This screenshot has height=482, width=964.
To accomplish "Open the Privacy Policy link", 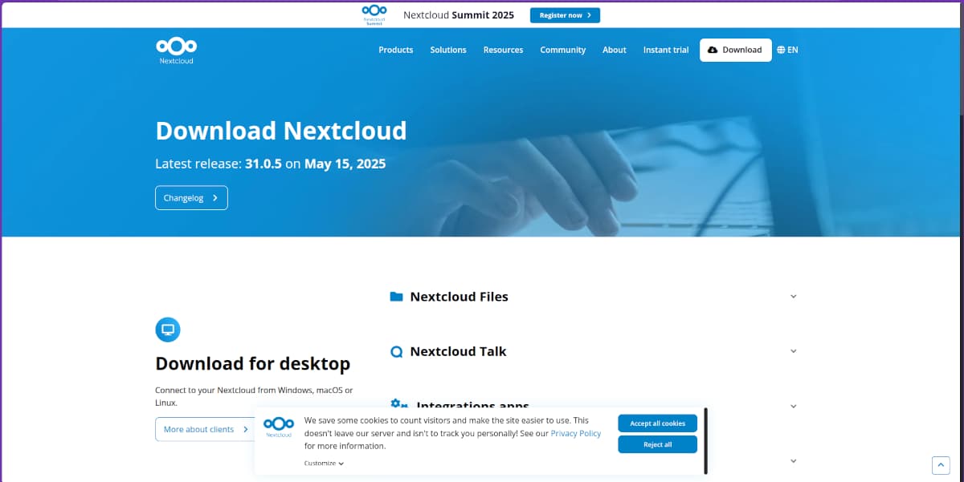I will click(x=576, y=433).
